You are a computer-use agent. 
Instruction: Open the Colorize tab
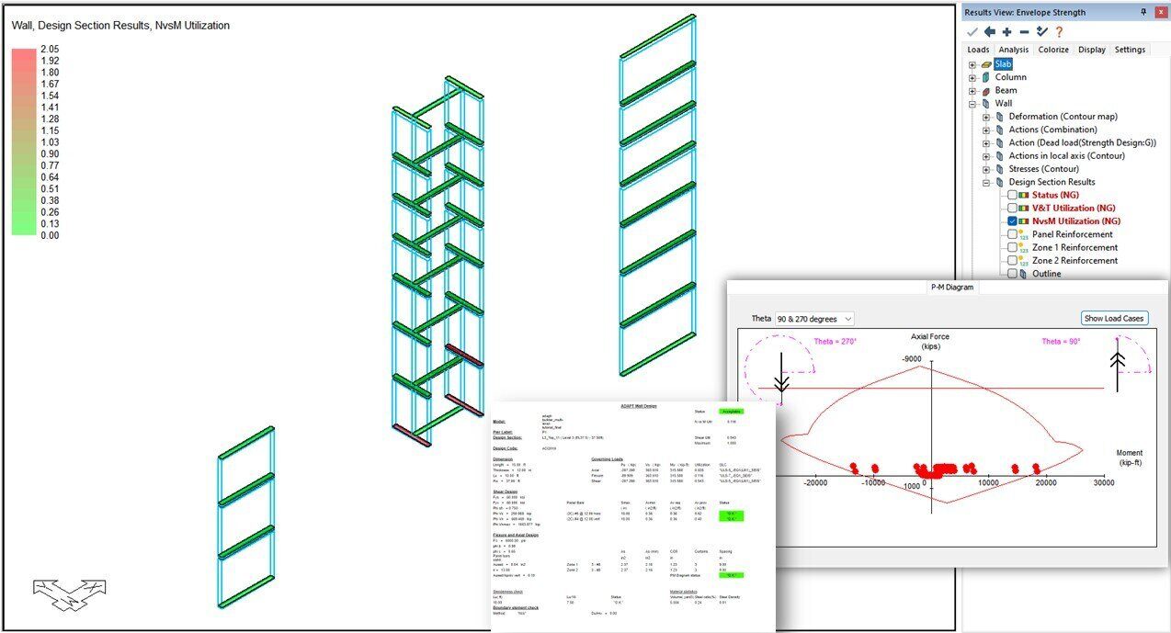point(1053,49)
